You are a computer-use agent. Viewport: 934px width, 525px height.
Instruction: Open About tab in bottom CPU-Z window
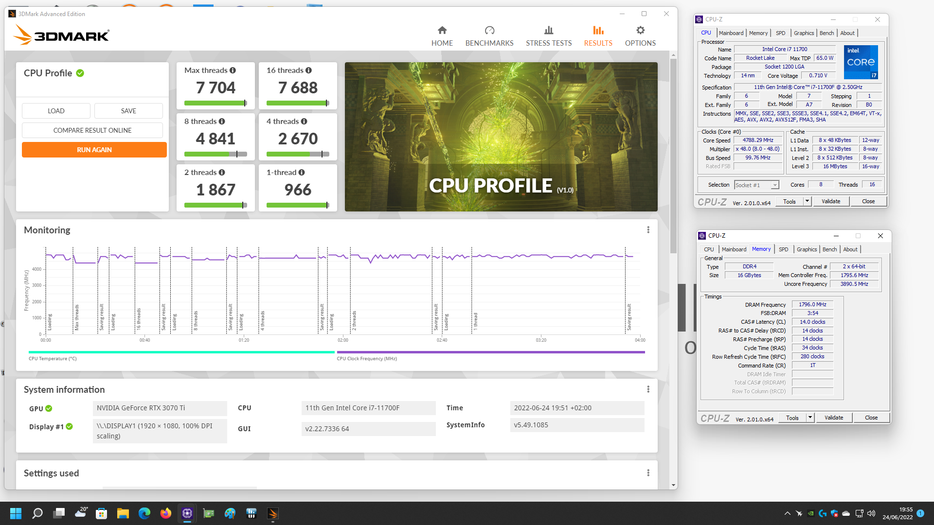tap(850, 249)
